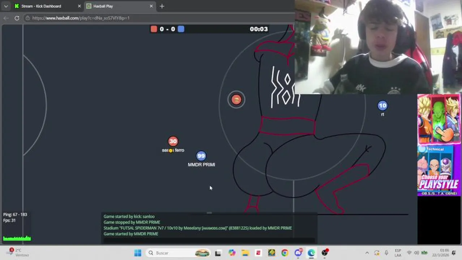Viewport: 462px width, 260px height.
Task: Close the Haxball Play tab
Action: 151,6
